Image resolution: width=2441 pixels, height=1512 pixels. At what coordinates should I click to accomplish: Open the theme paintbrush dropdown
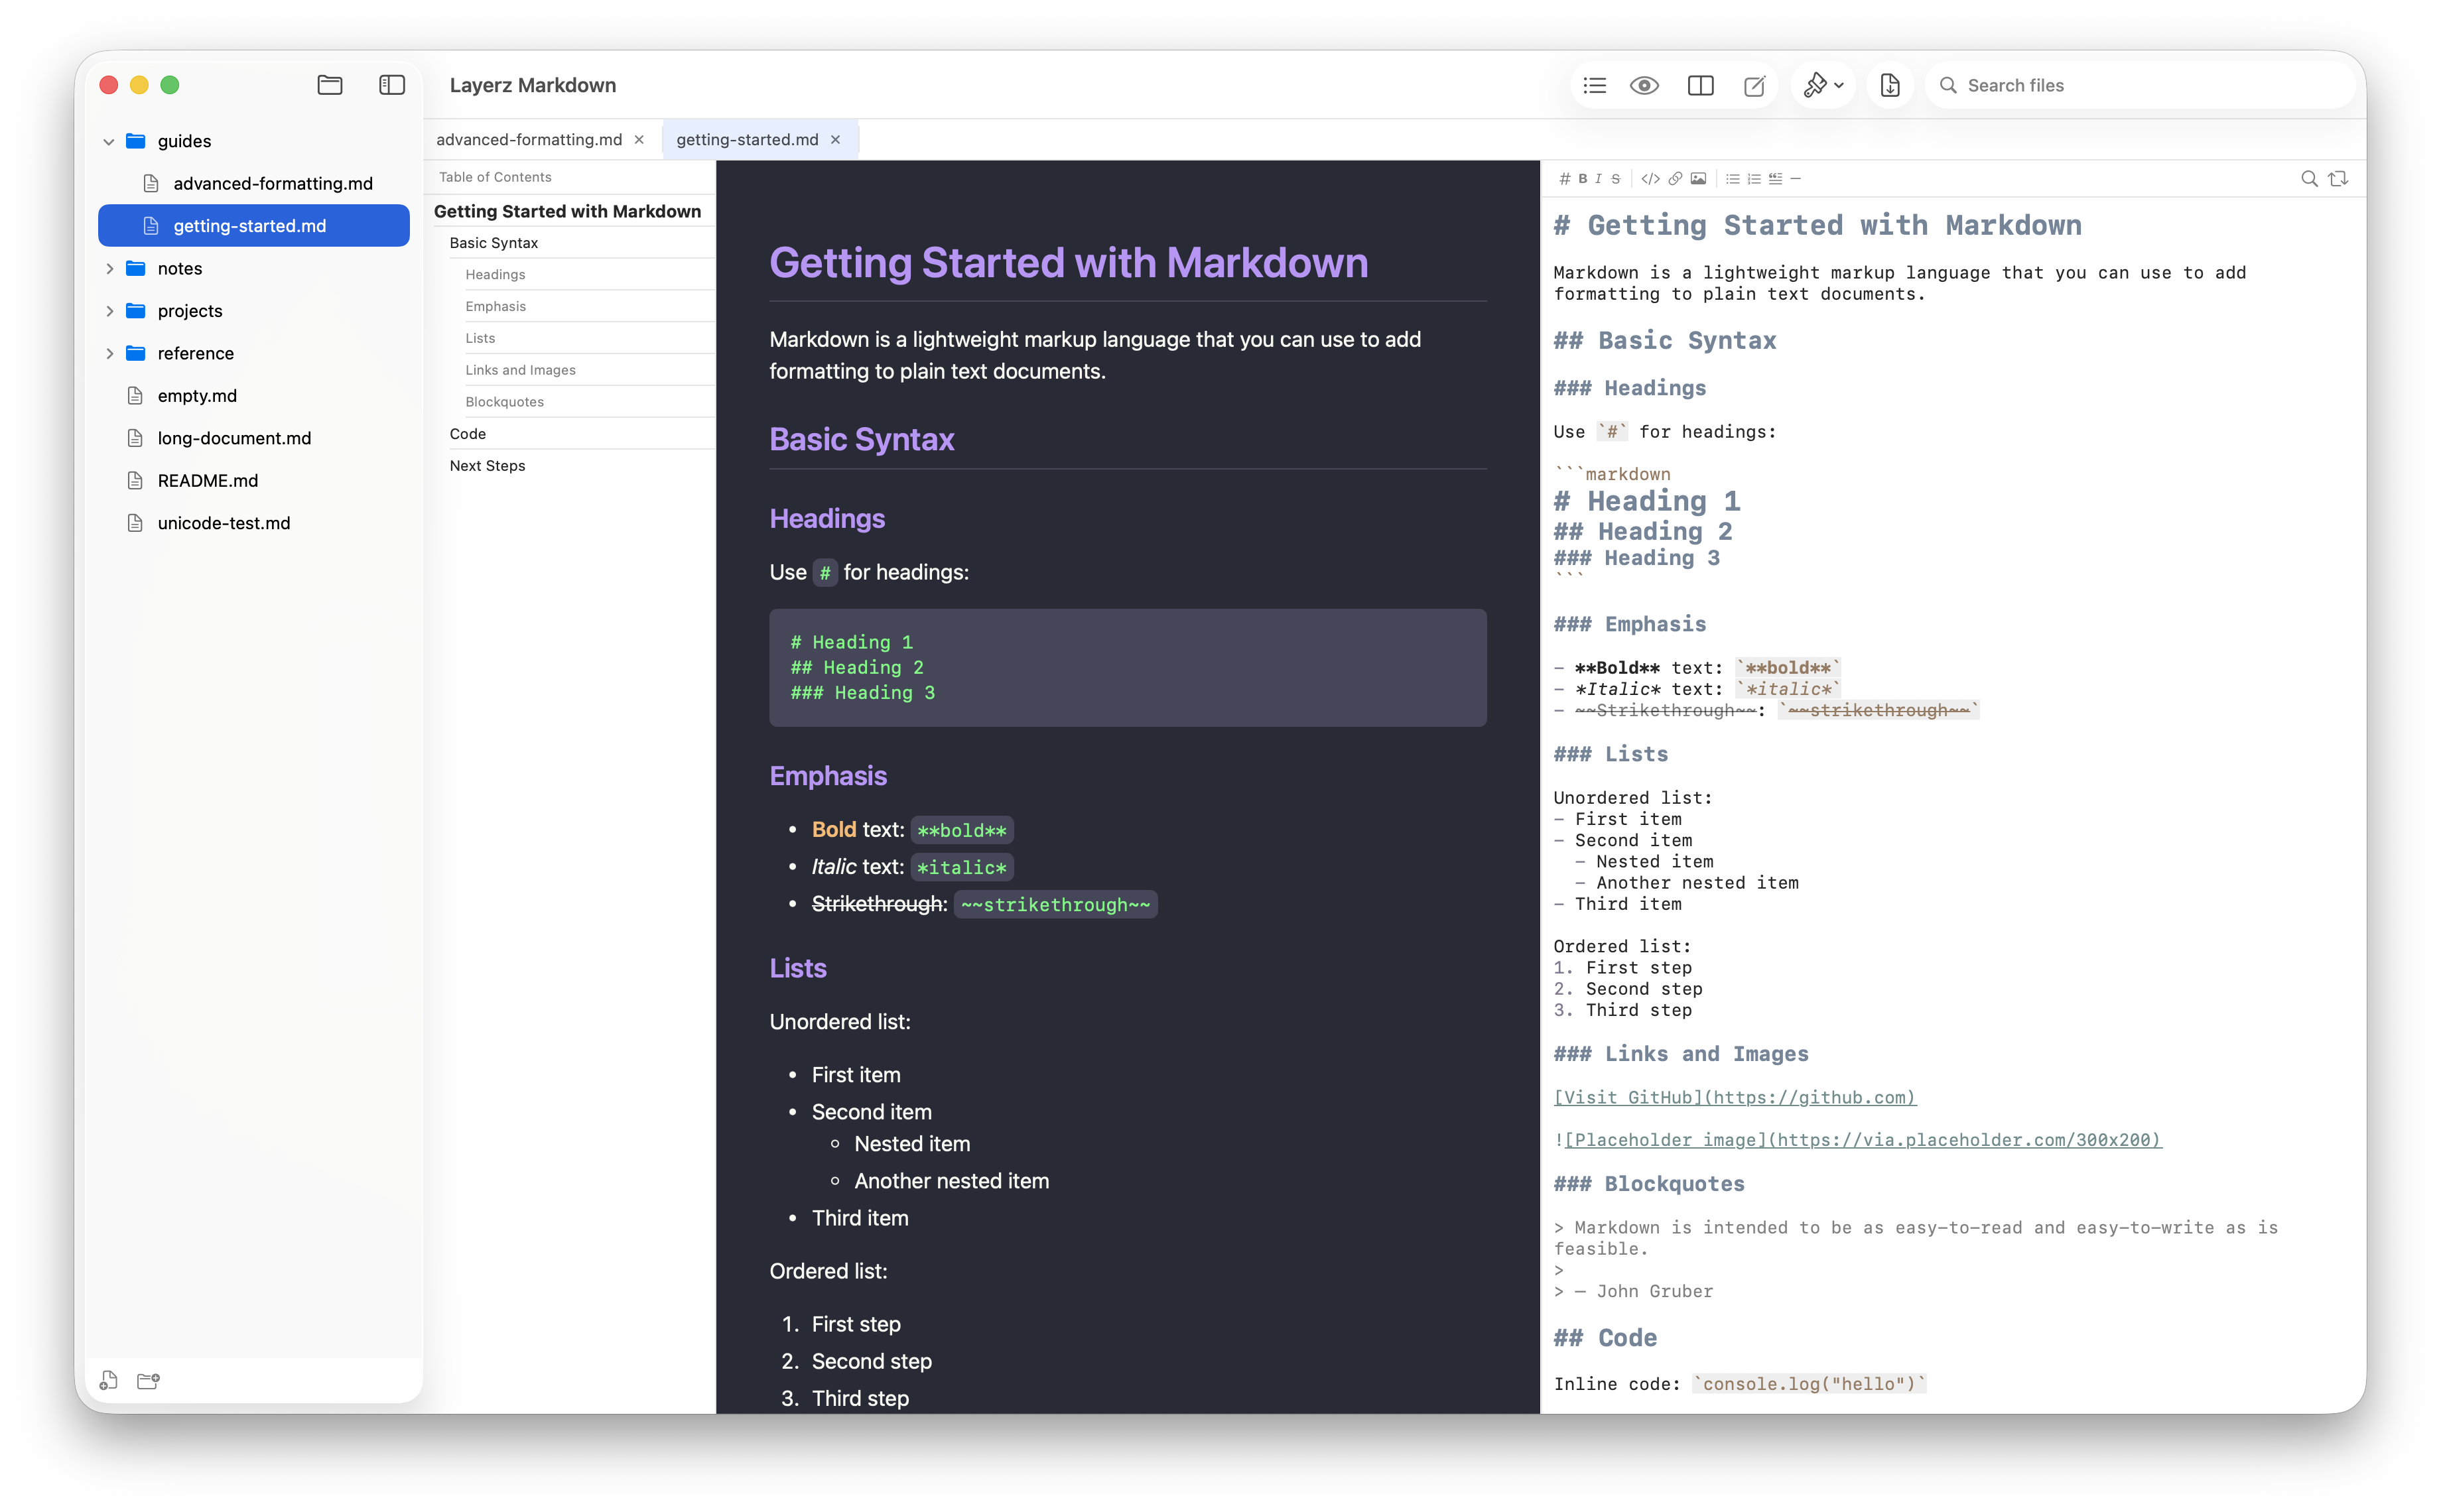[x=1822, y=86]
